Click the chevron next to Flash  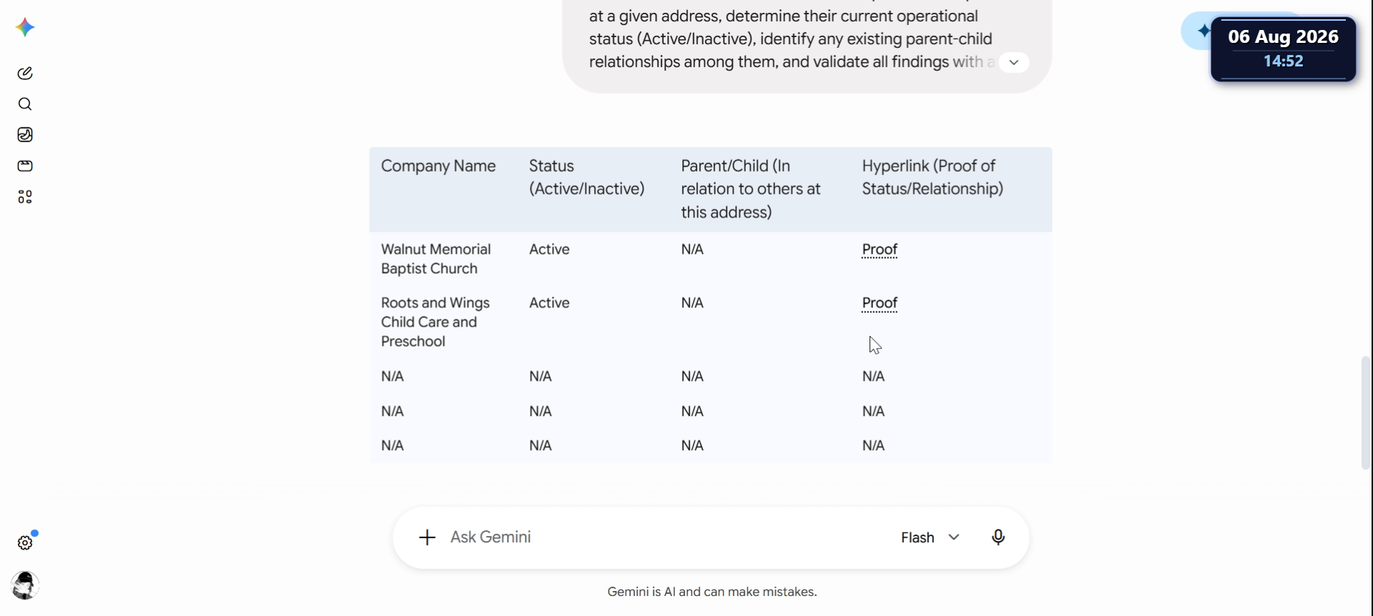pyautogui.click(x=954, y=537)
